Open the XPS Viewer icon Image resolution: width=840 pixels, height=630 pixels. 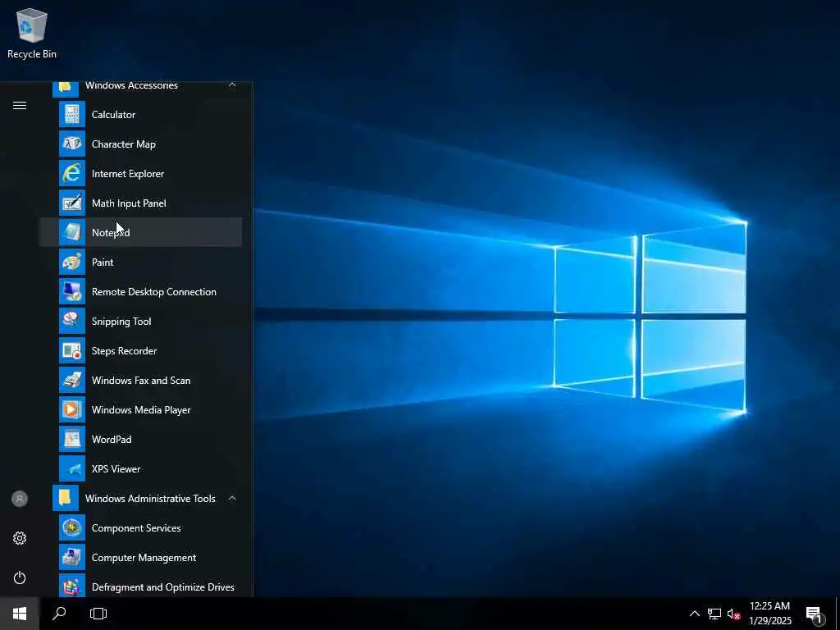click(x=72, y=468)
